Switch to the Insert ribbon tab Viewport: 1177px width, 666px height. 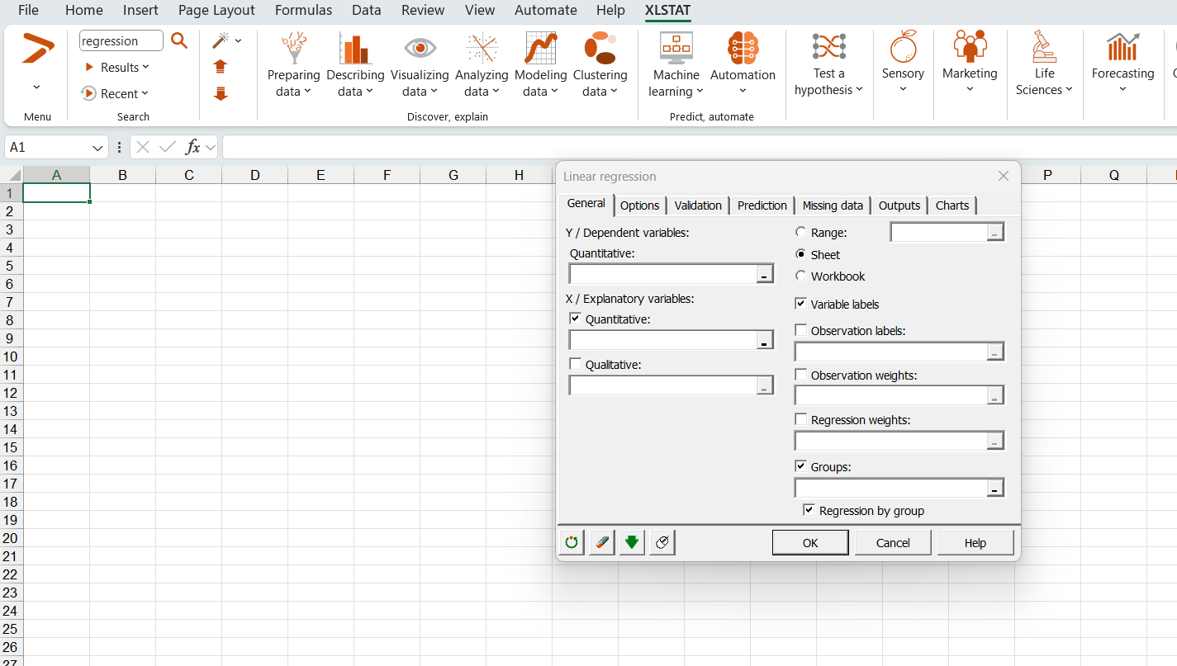pos(140,10)
